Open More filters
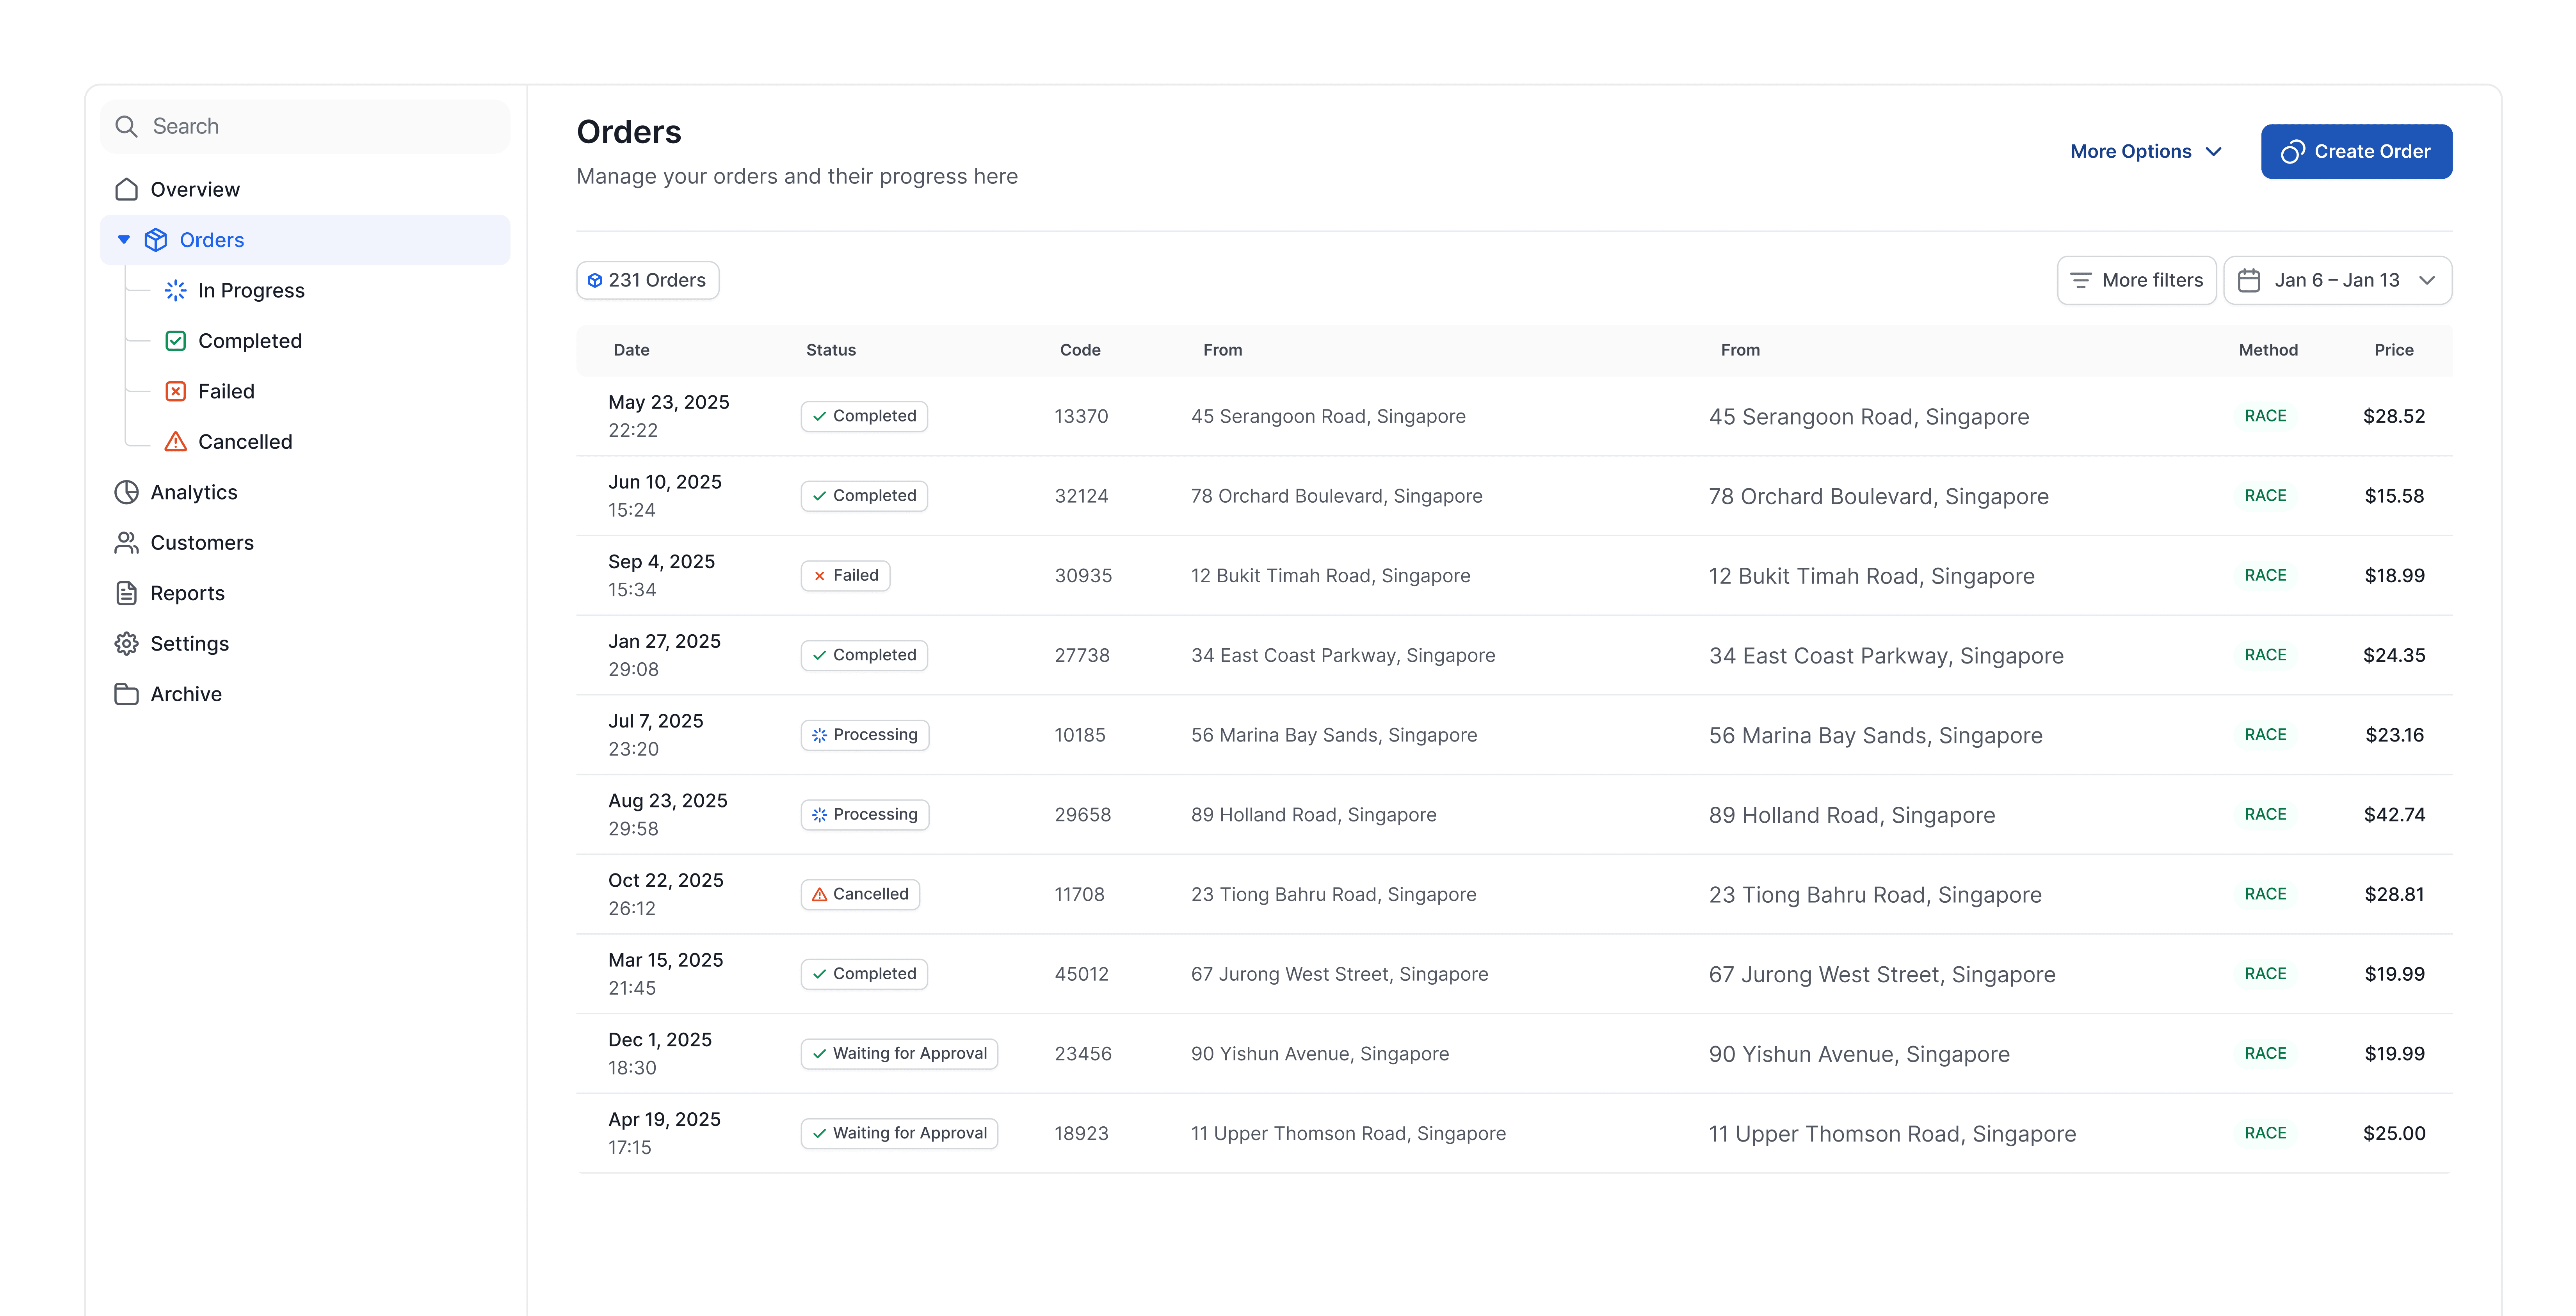This screenshot has width=2576, height=1316. tap(2136, 280)
